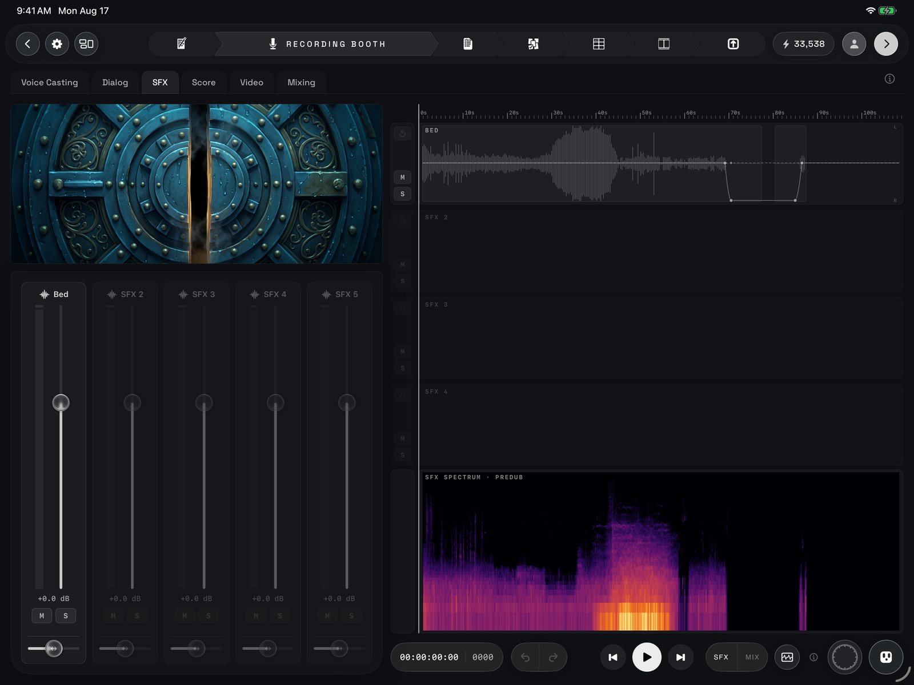Click the SFX 5 volume fader knob
Viewport: 914px width, 685px height.
347,402
